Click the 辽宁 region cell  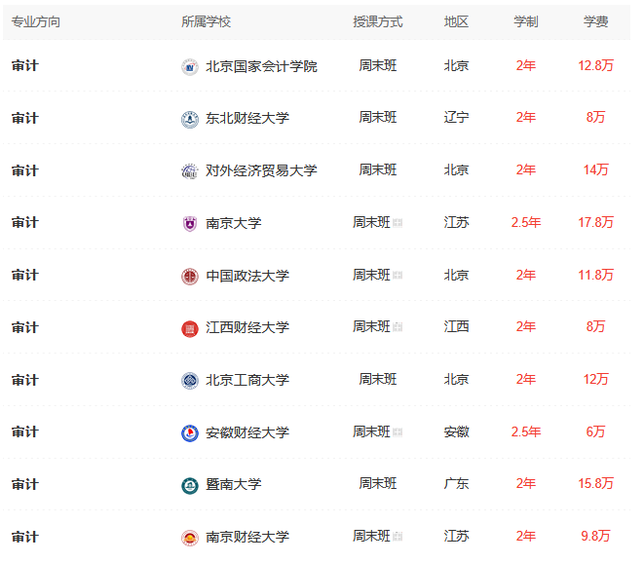pos(456,118)
